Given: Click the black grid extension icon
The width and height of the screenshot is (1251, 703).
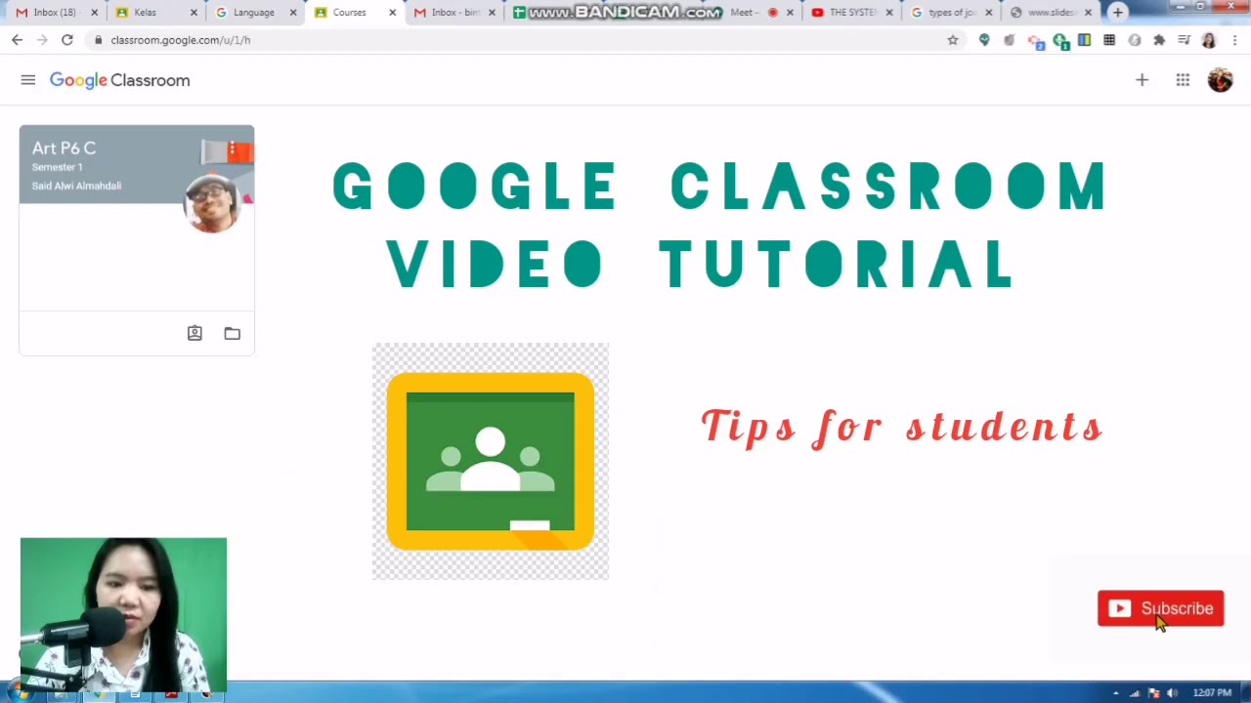Looking at the screenshot, I should tap(1109, 40).
